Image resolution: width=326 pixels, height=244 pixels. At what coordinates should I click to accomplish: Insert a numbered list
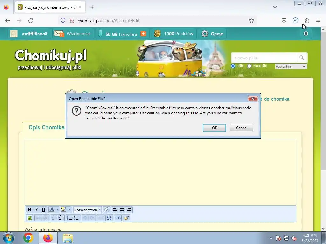point(69,218)
